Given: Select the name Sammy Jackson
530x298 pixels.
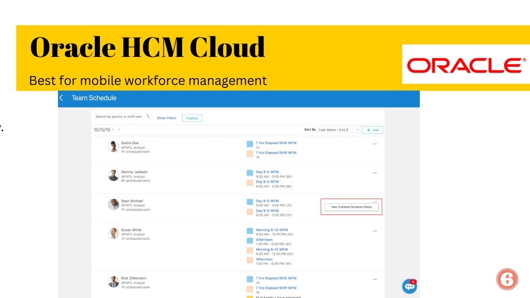Looking at the screenshot, I should [134, 172].
